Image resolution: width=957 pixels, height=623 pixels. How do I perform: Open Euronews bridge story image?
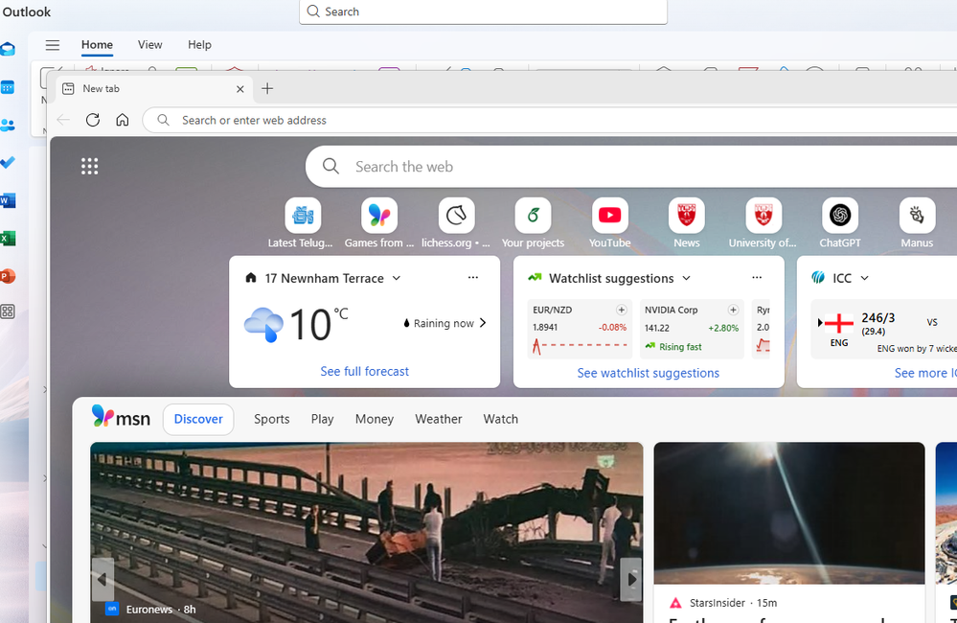(366, 533)
